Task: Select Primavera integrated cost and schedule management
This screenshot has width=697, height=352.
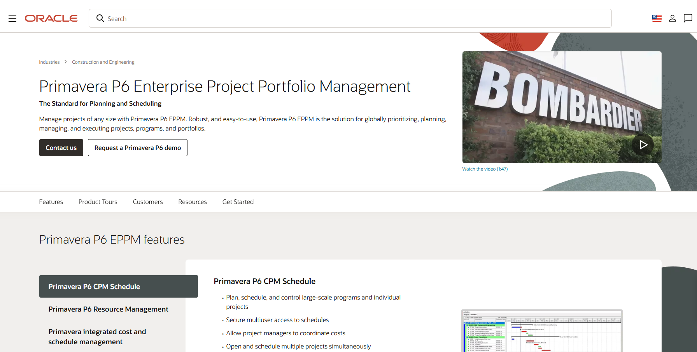Action: (x=97, y=336)
